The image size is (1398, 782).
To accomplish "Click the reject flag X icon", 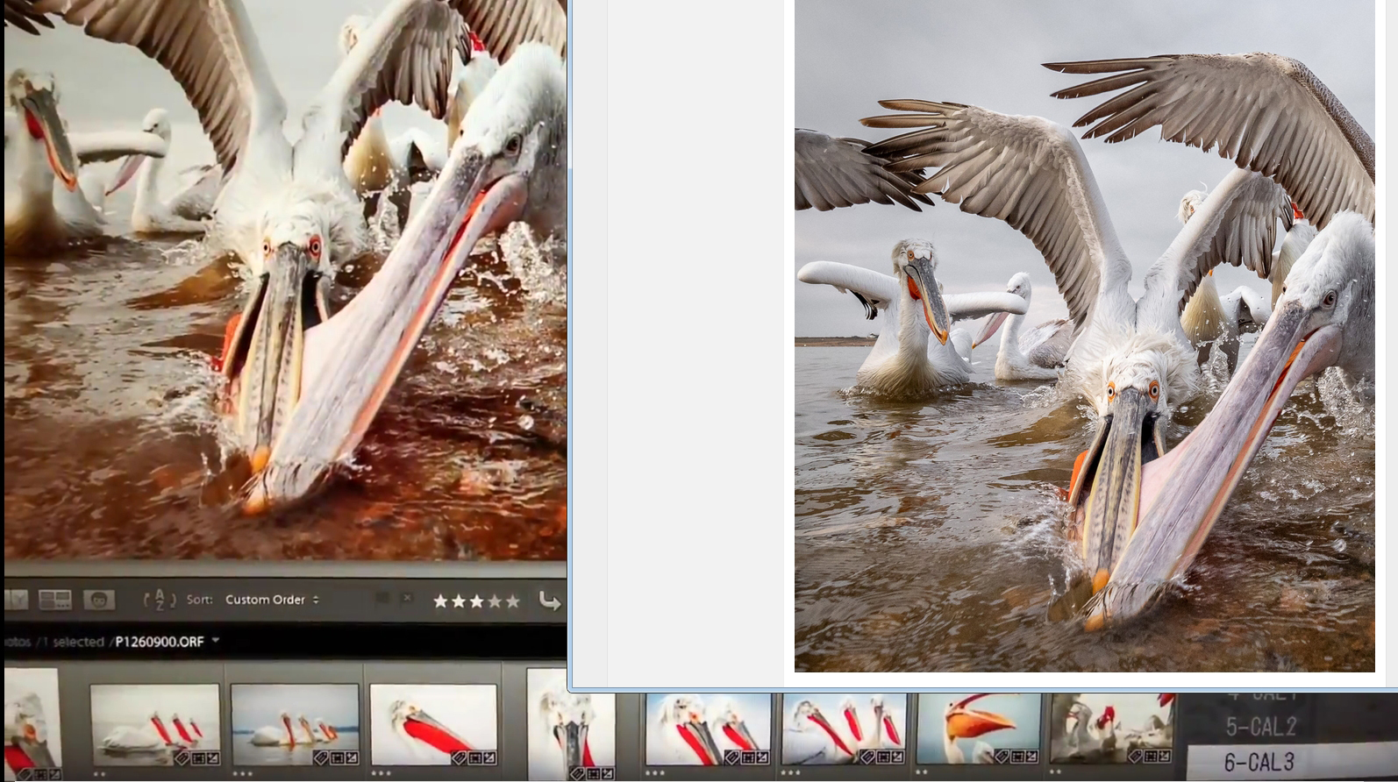I will [x=407, y=598].
